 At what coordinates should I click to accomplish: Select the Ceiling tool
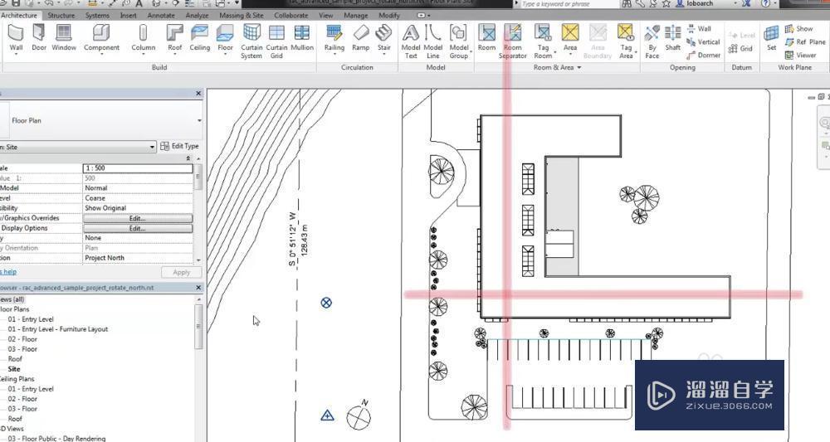point(199,39)
